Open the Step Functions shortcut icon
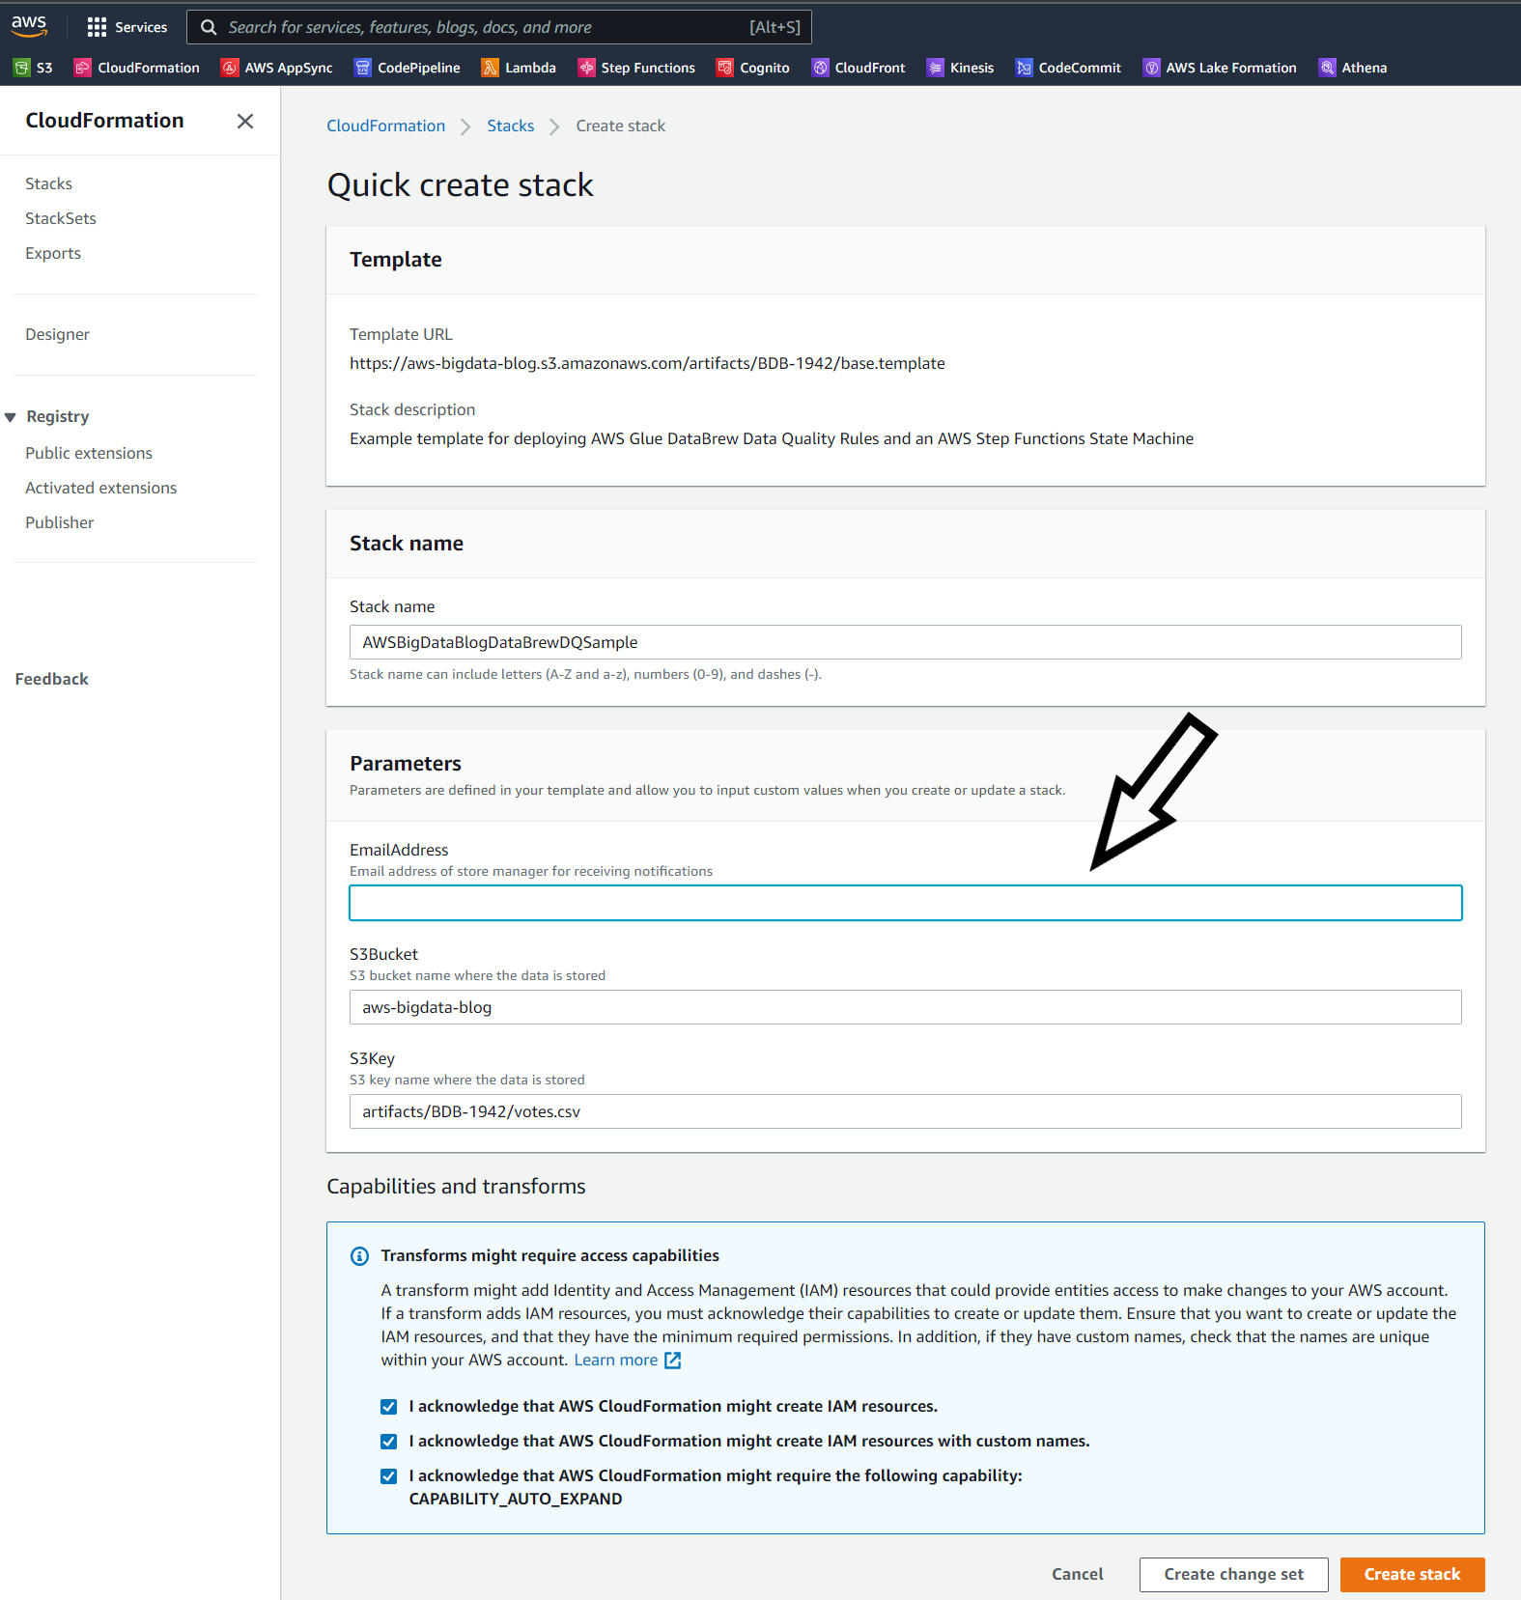 (x=586, y=68)
